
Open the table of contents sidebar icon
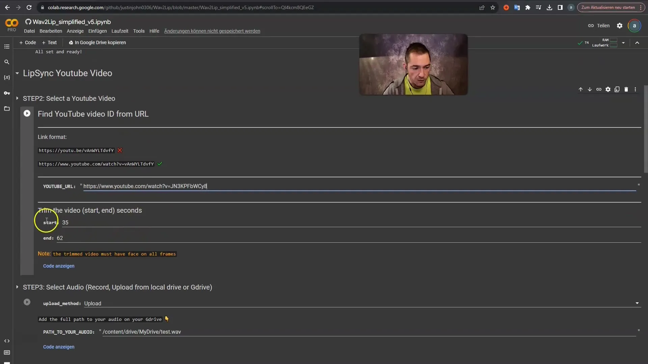pos(7,47)
